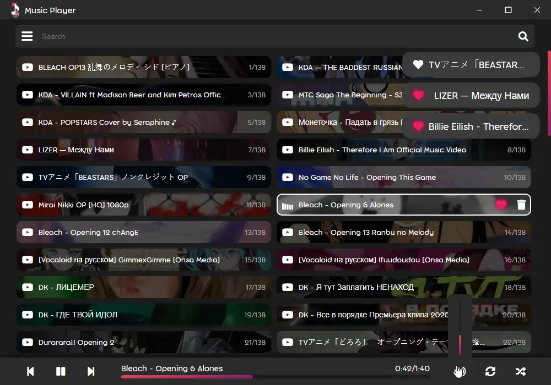Click YouTube icon on Billie Eilish Official Music Video row
551x385 pixels.
(x=288, y=150)
